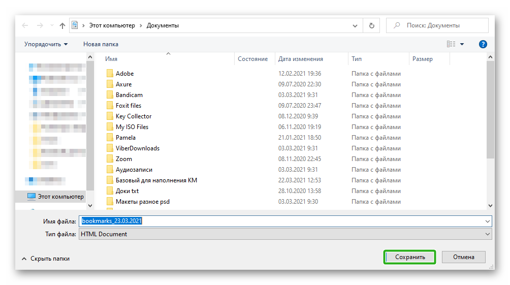Select the Foxit files folder icon
Image resolution: width=510 pixels, height=285 pixels.
point(110,105)
